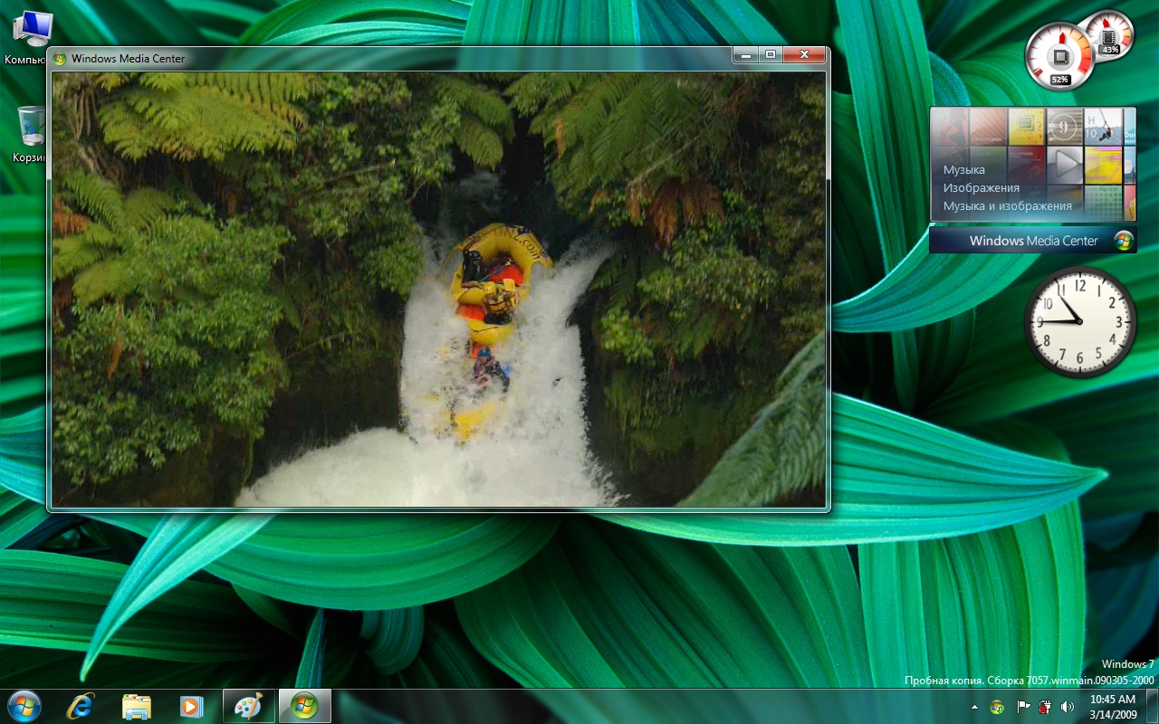Open the taskbar date and time 10:45 AM
1159x724 pixels.
point(1113,707)
